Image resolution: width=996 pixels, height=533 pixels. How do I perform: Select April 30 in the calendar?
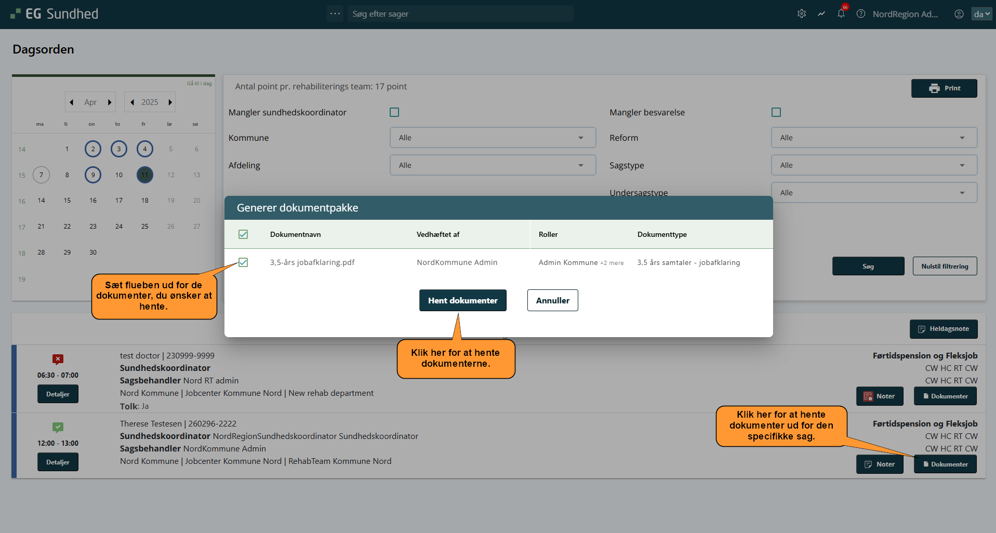point(93,252)
